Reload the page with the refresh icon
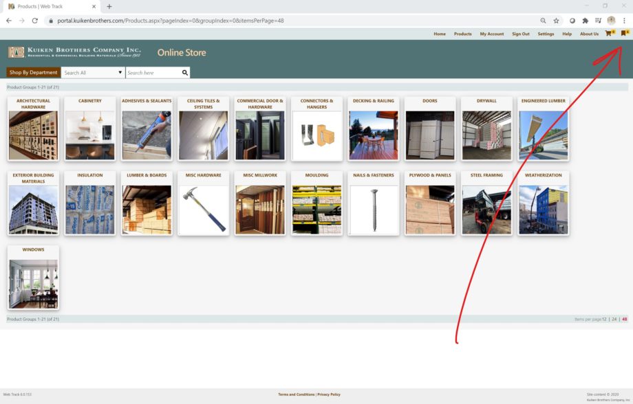 point(34,21)
